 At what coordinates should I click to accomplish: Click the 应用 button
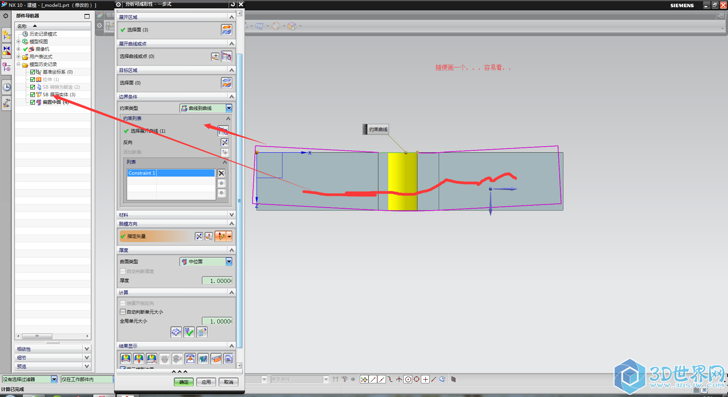[206, 382]
